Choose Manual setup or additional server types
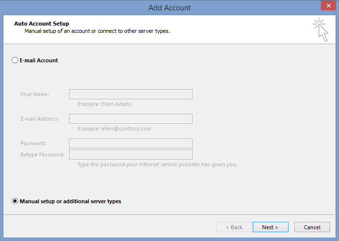This screenshot has width=339, height=241. [15, 201]
